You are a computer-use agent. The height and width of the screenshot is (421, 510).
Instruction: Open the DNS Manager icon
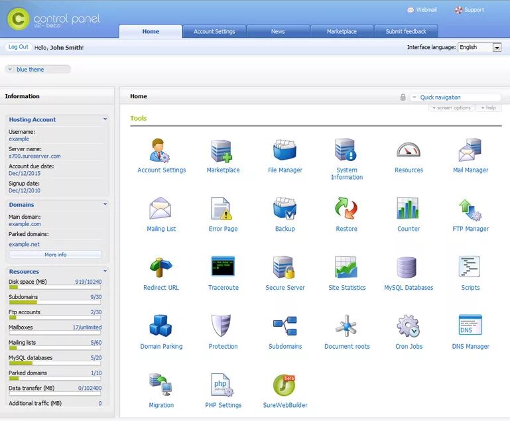[470, 325]
